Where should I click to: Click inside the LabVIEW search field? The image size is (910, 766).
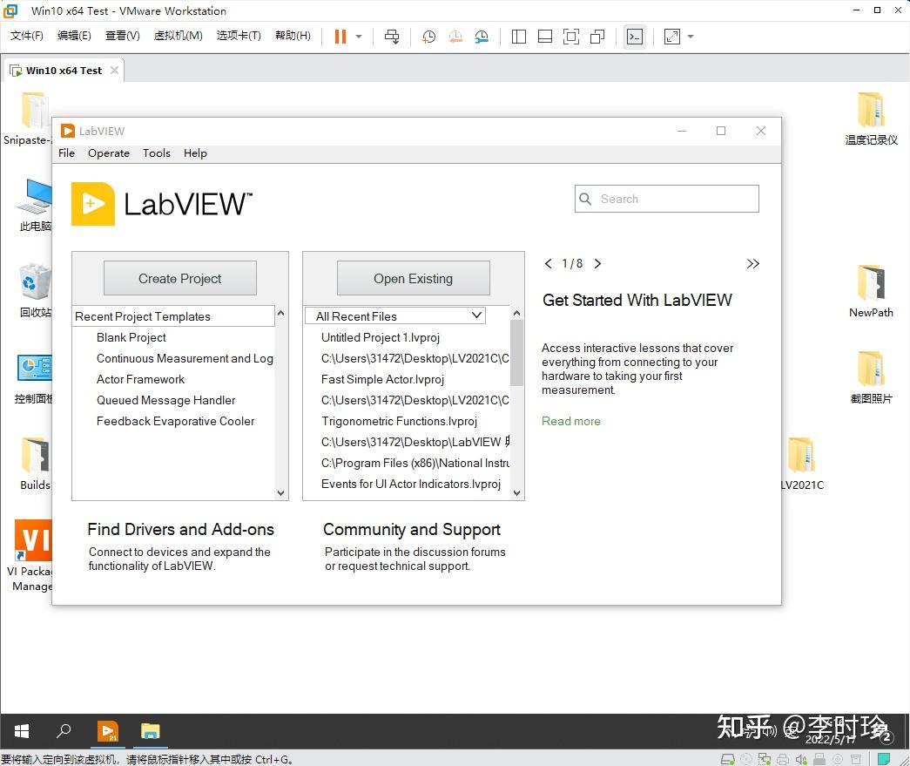point(666,199)
